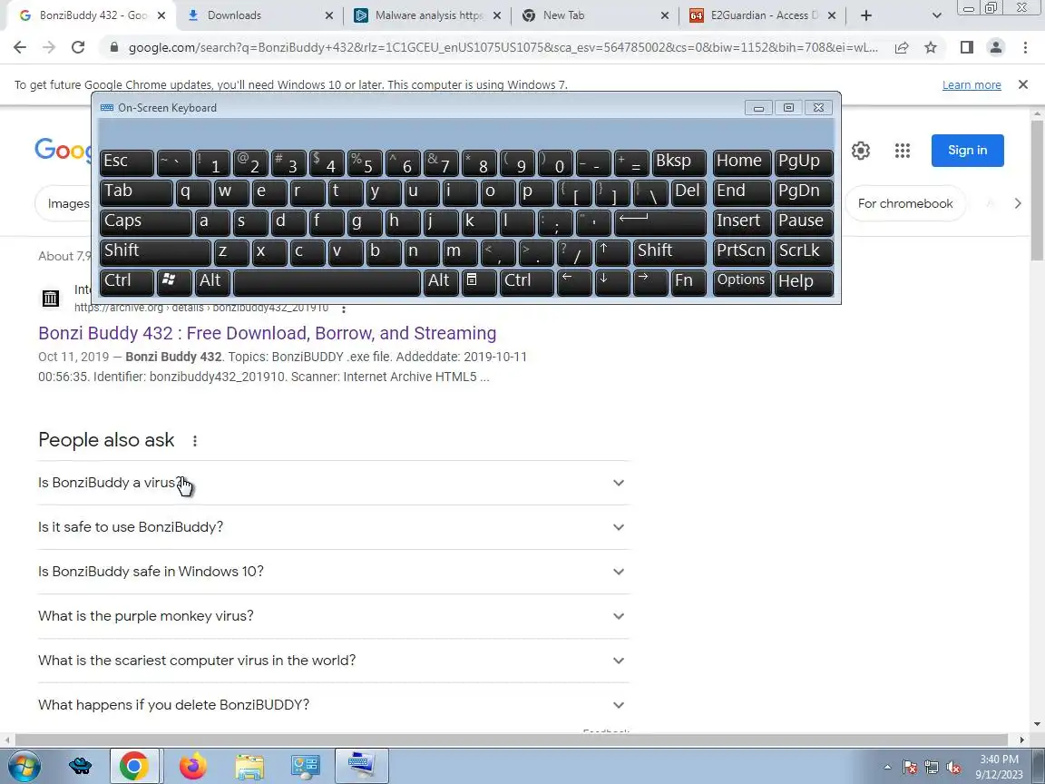Click the Bksp key on keyboard
1045x784 pixels.
tap(679, 162)
